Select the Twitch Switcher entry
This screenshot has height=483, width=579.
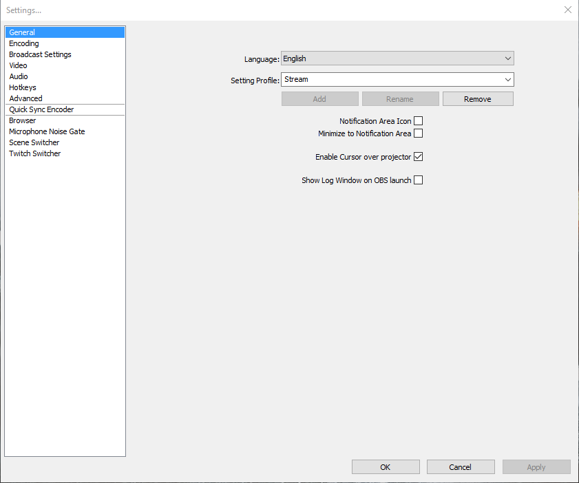coord(65,153)
